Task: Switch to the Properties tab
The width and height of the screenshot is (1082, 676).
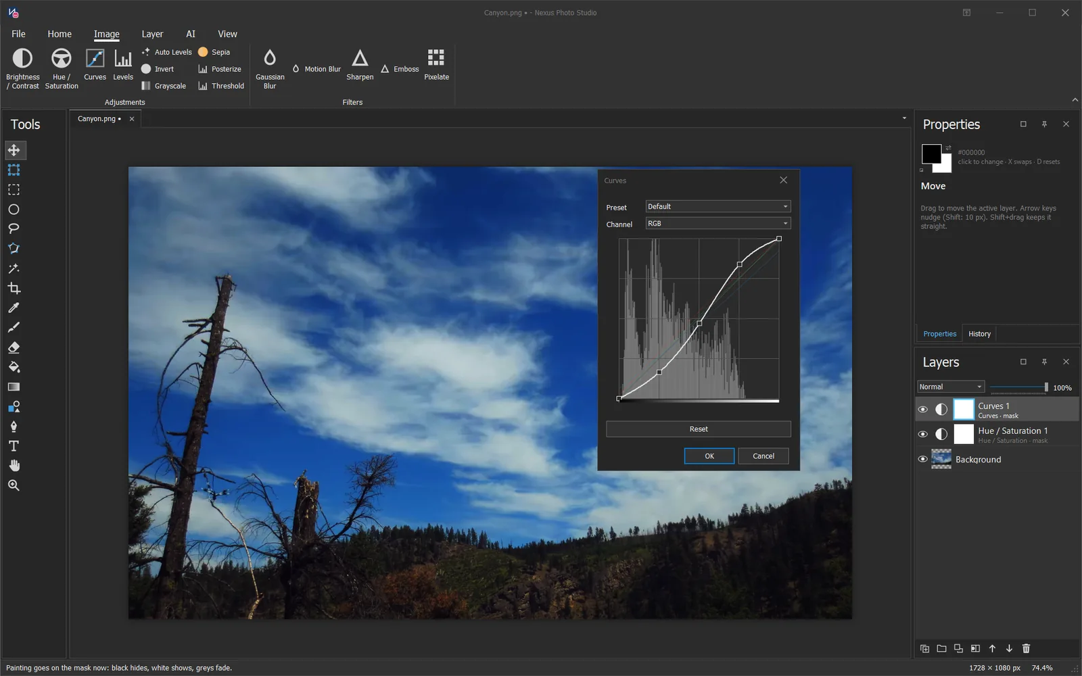Action: point(939,334)
